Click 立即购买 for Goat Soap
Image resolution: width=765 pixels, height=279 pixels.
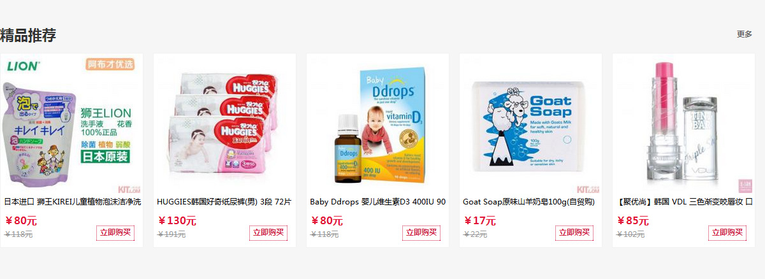(574, 232)
